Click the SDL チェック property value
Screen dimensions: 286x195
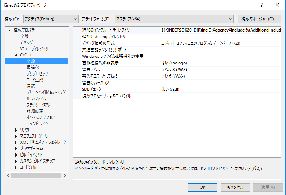click(221, 89)
